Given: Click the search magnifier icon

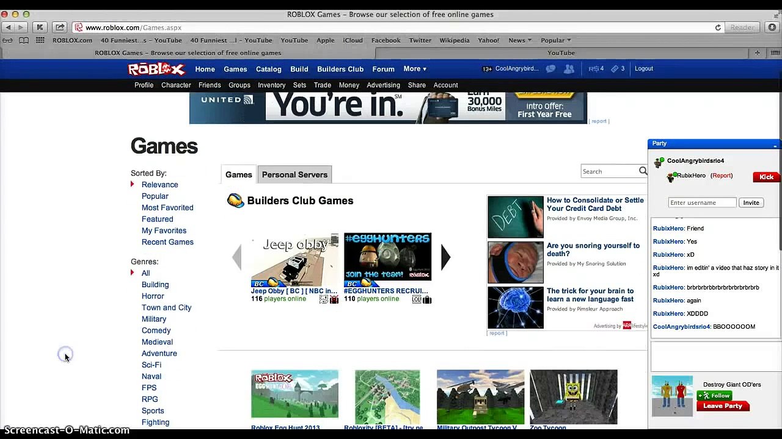Looking at the screenshot, I should click(x=643, y=171).
